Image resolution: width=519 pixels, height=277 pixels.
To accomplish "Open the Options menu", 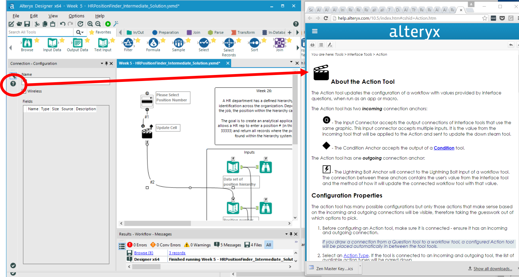I will (x=76, y=16).
